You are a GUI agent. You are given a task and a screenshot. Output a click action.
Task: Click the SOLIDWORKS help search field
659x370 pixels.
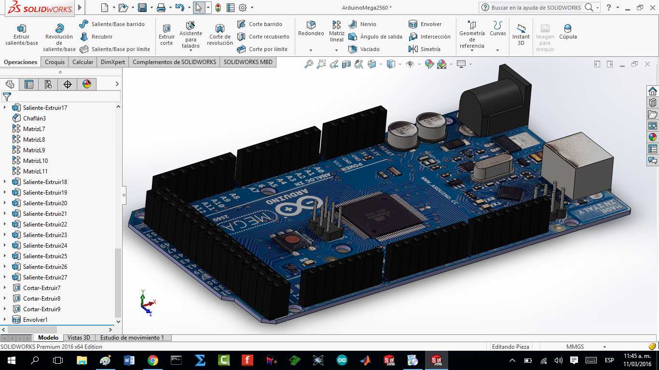536,8
